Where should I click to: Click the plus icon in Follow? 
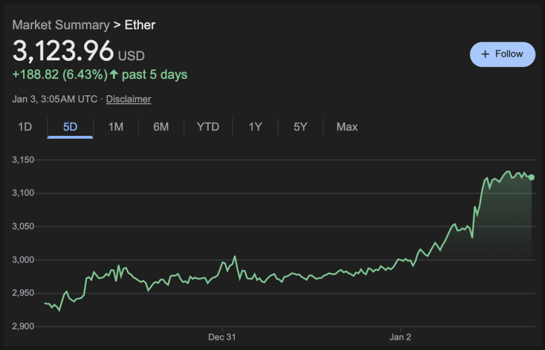(x=485, y=54)
